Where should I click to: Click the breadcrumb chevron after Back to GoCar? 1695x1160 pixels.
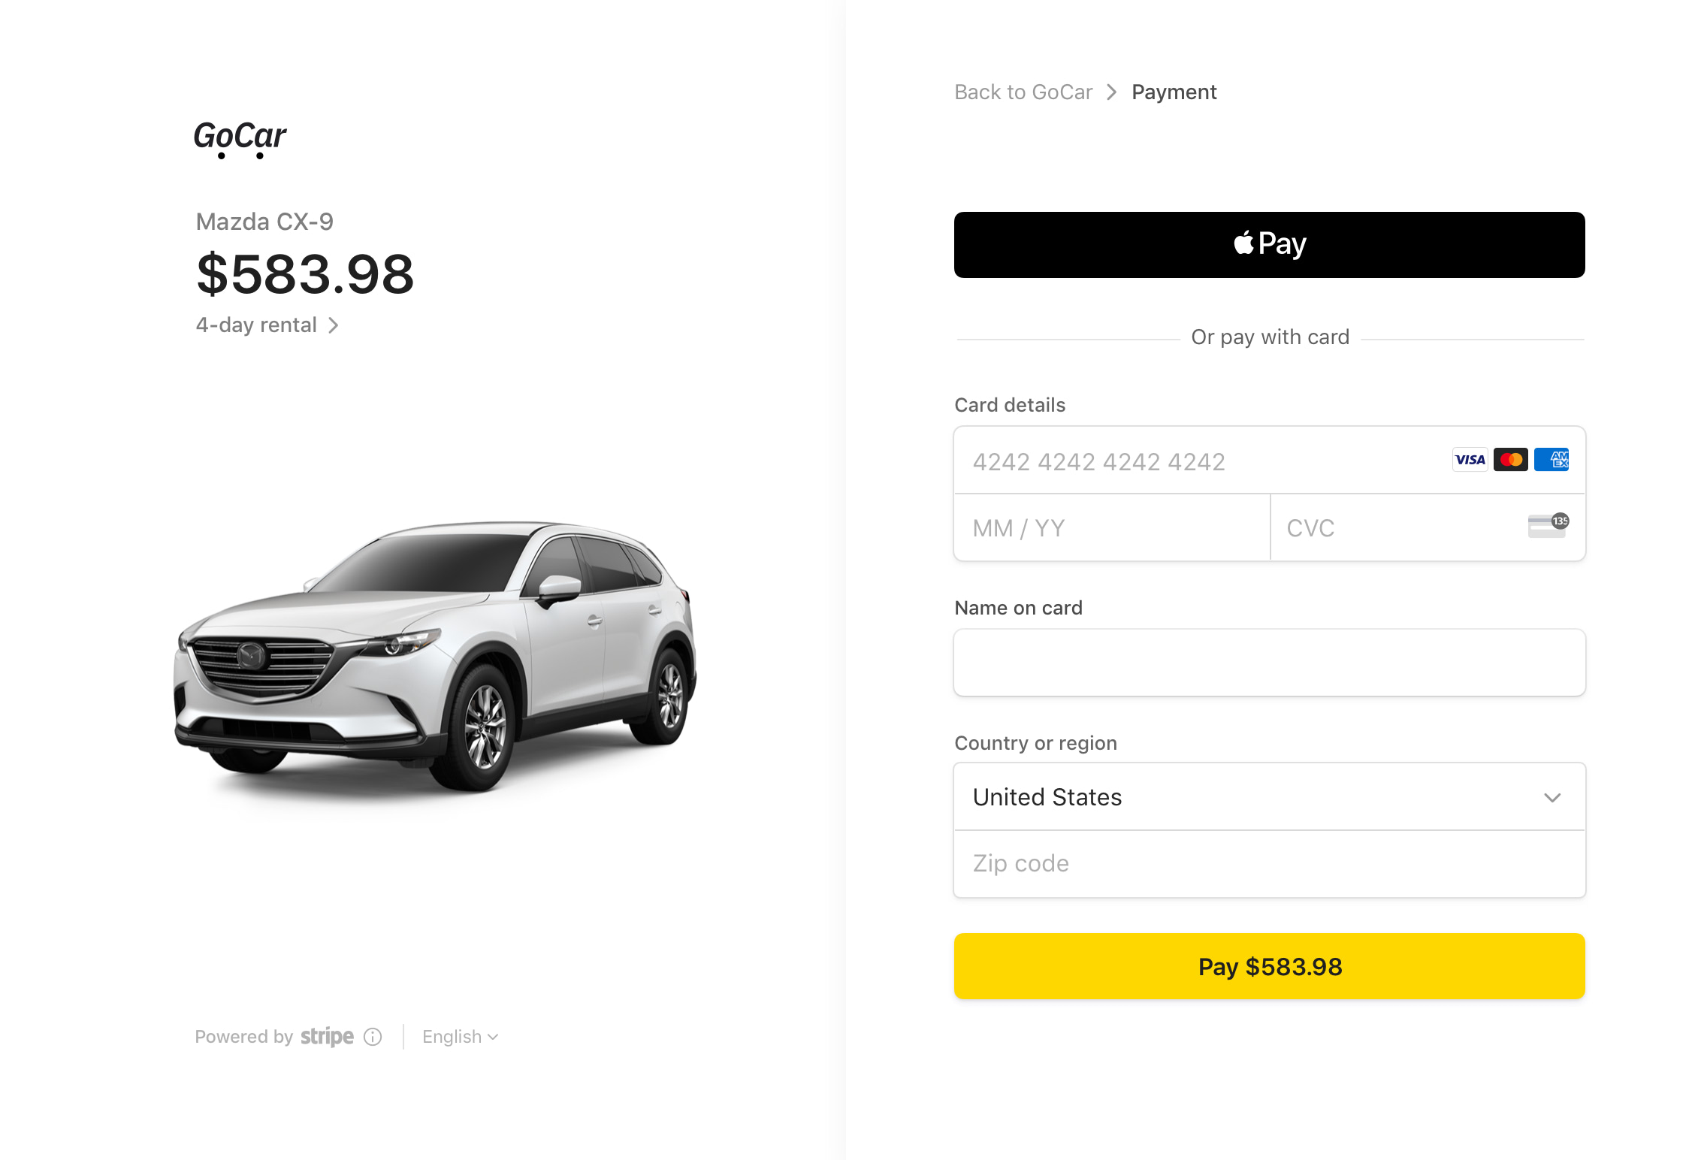click(1112, 92)
